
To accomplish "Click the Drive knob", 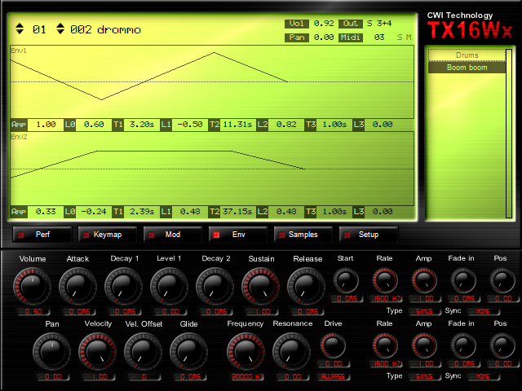I will [x=333, y=346].
